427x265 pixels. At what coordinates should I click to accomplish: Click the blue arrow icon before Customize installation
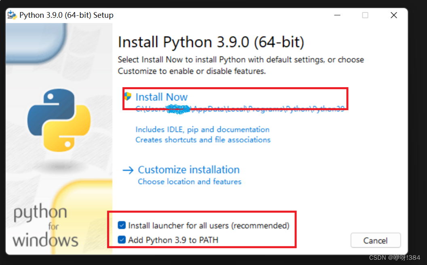[128, 169]
